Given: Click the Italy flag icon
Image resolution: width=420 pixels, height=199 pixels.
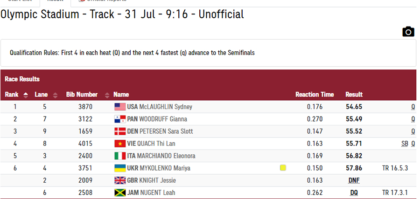Looking at the screenshot, I should [120, 156].
